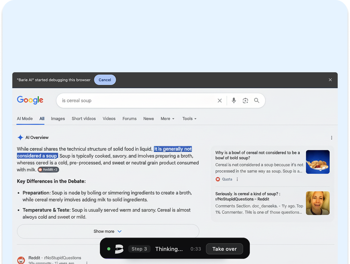Image resolution: width=350 pixels, height=264 pixels.
Task: Start voice search with the microphone icon
Action: (x=234, y=100)
